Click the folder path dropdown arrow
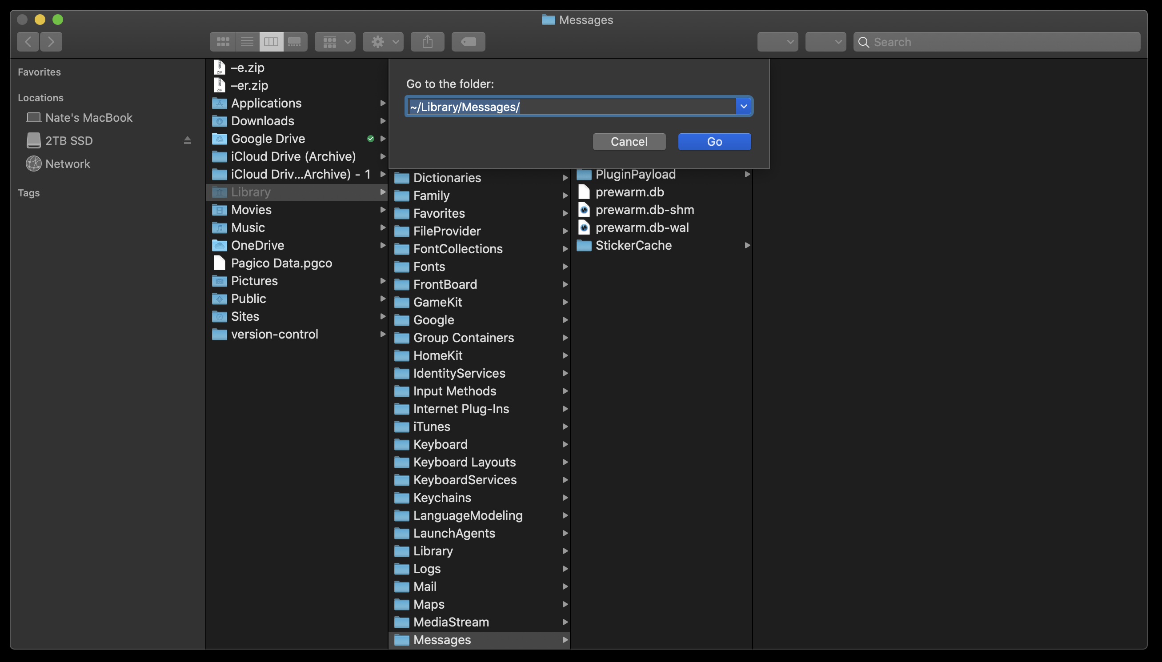Screen dimensions: 1162x662 click(x=743, y=106)
